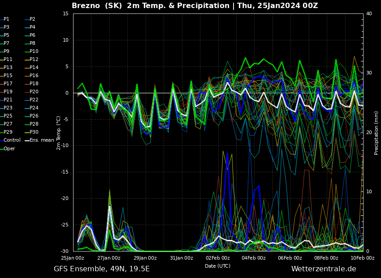
Task: Click the P25 legend item
Action: (x=8, y=116)
